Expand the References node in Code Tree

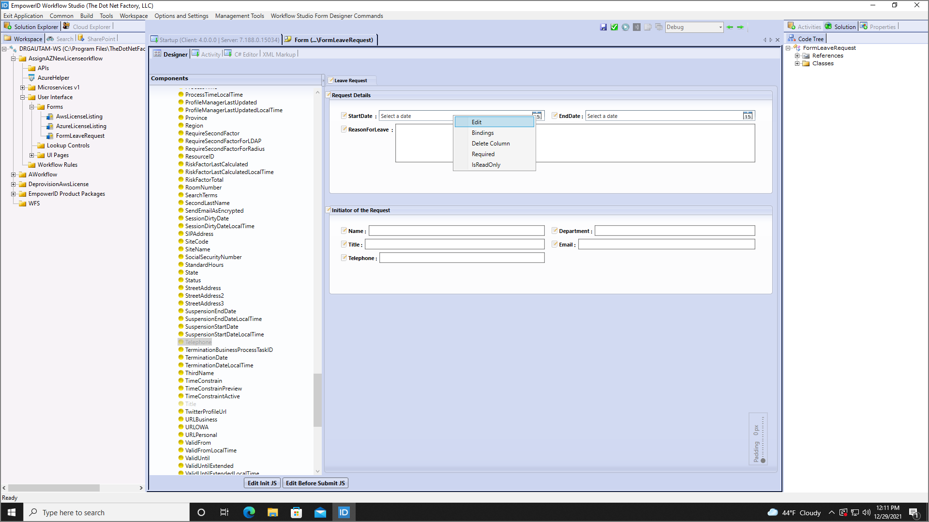(x=798, y=55)
